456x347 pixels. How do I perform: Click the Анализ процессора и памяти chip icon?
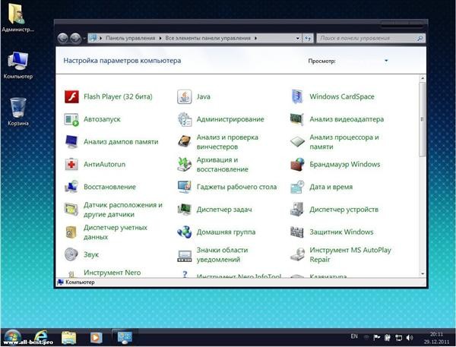297,142
